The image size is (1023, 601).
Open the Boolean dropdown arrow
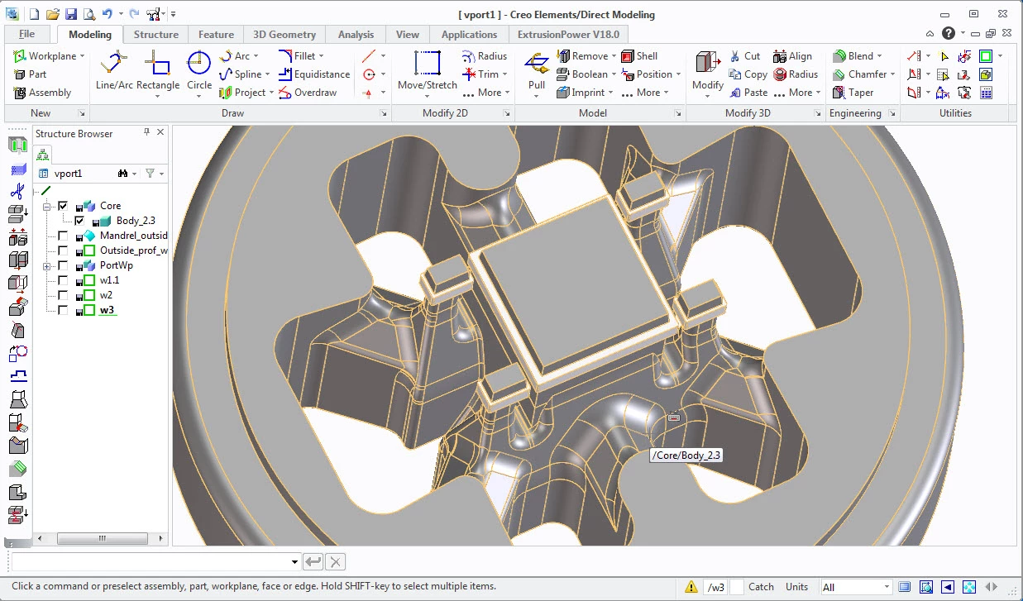click(614, 74)
